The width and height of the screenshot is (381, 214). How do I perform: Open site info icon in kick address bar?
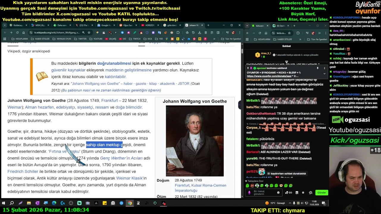point(273,33)
